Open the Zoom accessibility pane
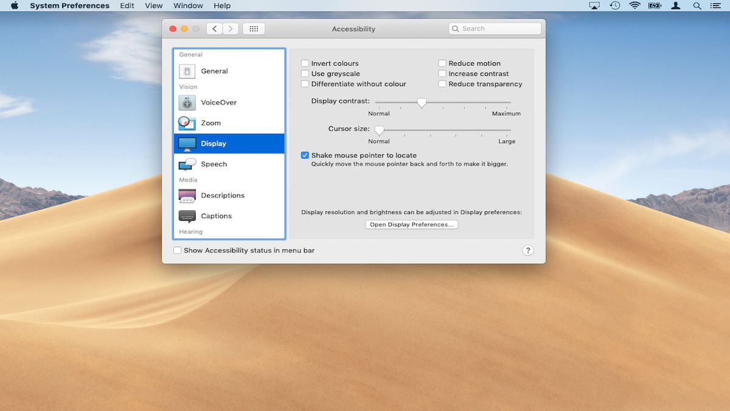Image resolution: width=730 pixels, height=411 pixels. pyautogui.click(x=187, y=122)
